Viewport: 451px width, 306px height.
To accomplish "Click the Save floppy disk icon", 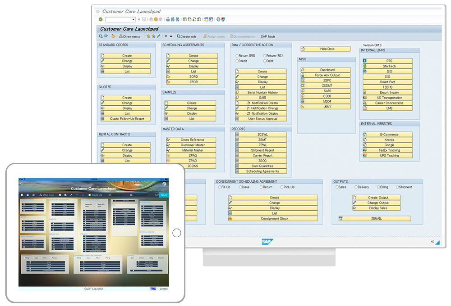I will point(144,19).
